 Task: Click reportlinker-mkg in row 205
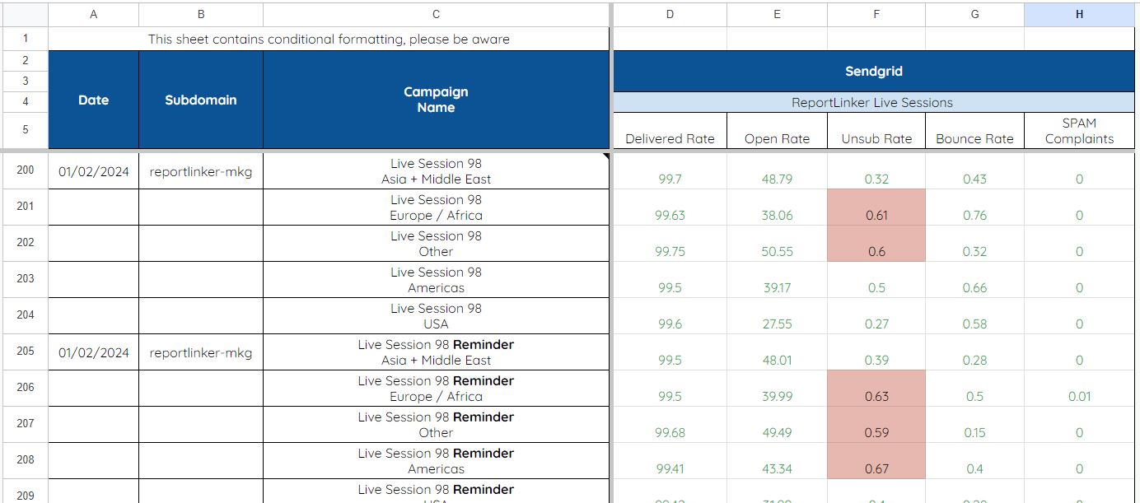pos(201,352)
